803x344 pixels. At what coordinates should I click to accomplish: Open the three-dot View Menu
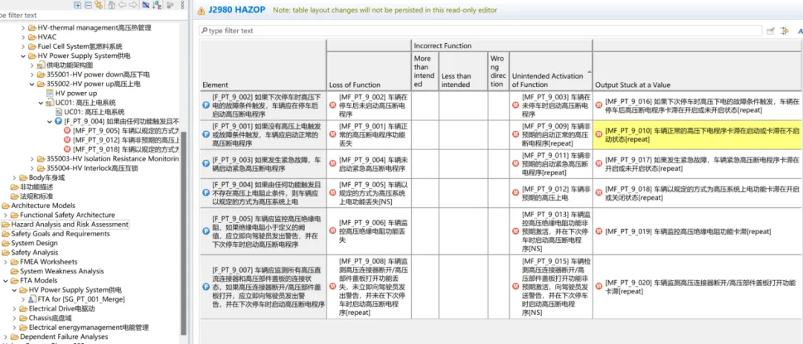[182, 5]
